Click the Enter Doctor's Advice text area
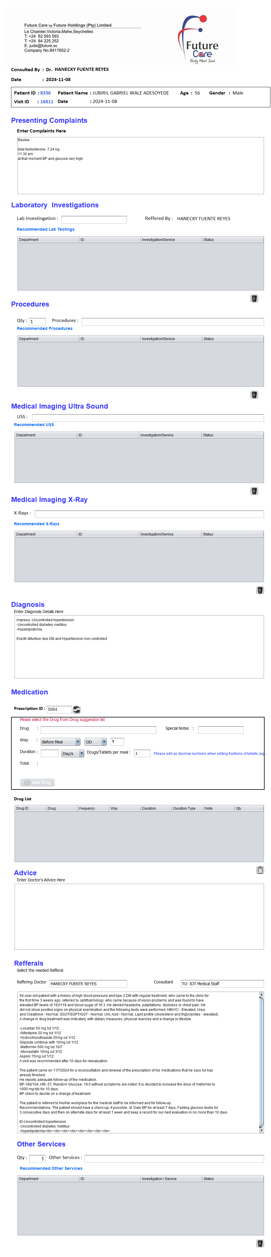This screenshot has width=271, height=1257. point(139,916)
